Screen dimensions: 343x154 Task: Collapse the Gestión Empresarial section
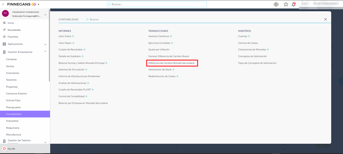45,51
